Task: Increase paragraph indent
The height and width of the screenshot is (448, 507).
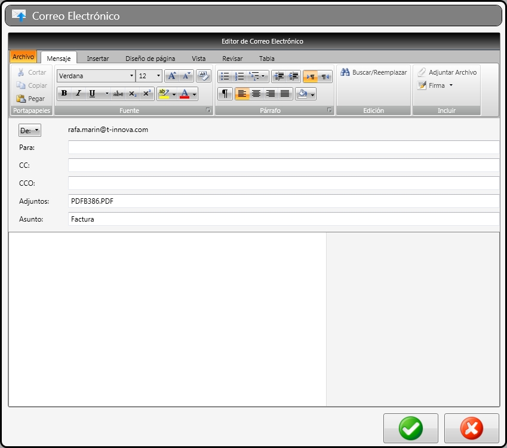Action: pyautogui.click(x=293, y=76)
